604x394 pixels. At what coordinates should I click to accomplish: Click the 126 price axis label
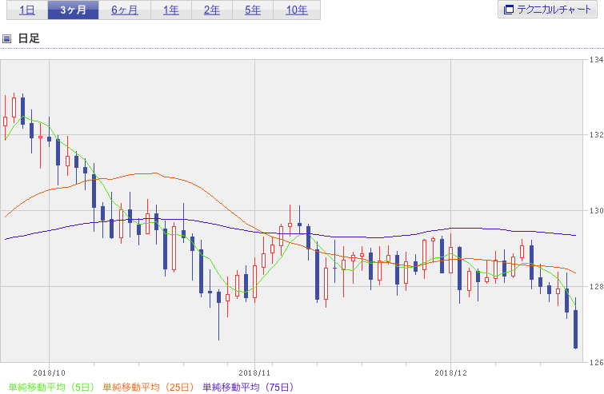point(596,362)
